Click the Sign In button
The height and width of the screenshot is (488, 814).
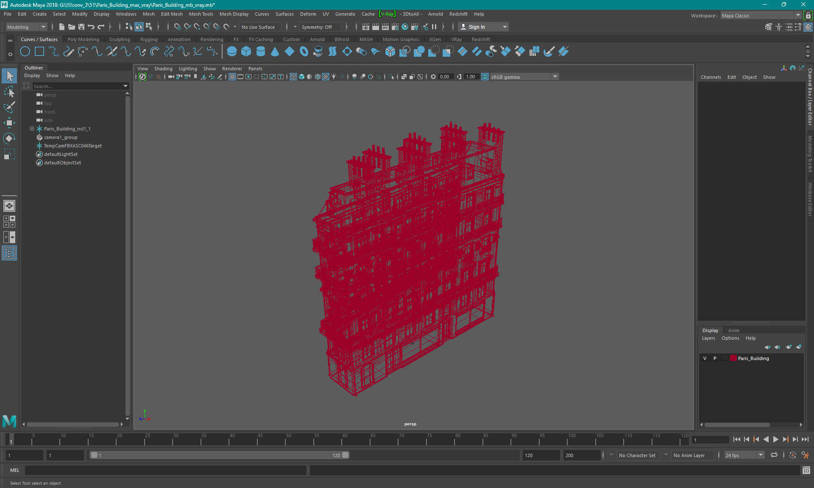477,26
